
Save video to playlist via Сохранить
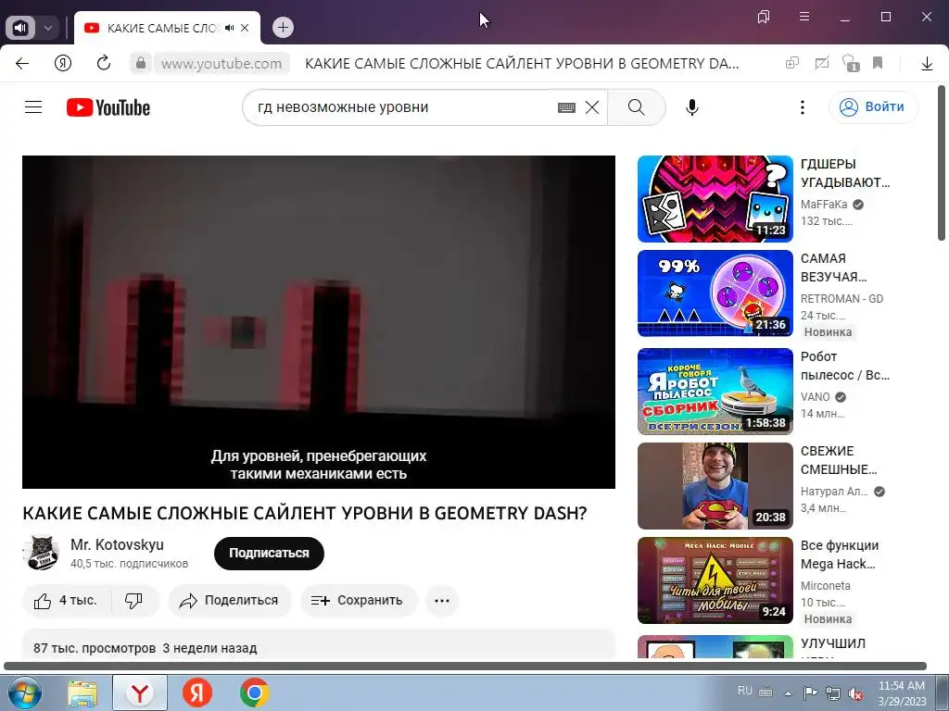point(359,600)
